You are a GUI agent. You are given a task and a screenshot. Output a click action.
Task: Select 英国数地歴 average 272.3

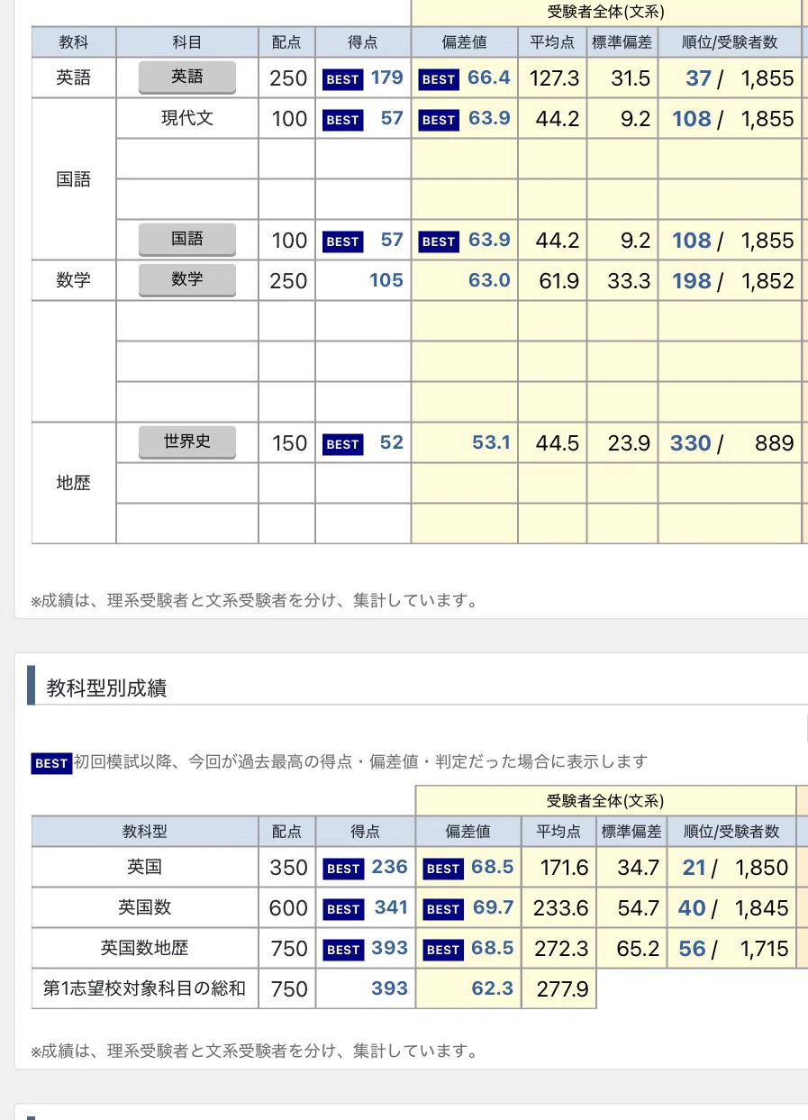click(x=561, y=949)
